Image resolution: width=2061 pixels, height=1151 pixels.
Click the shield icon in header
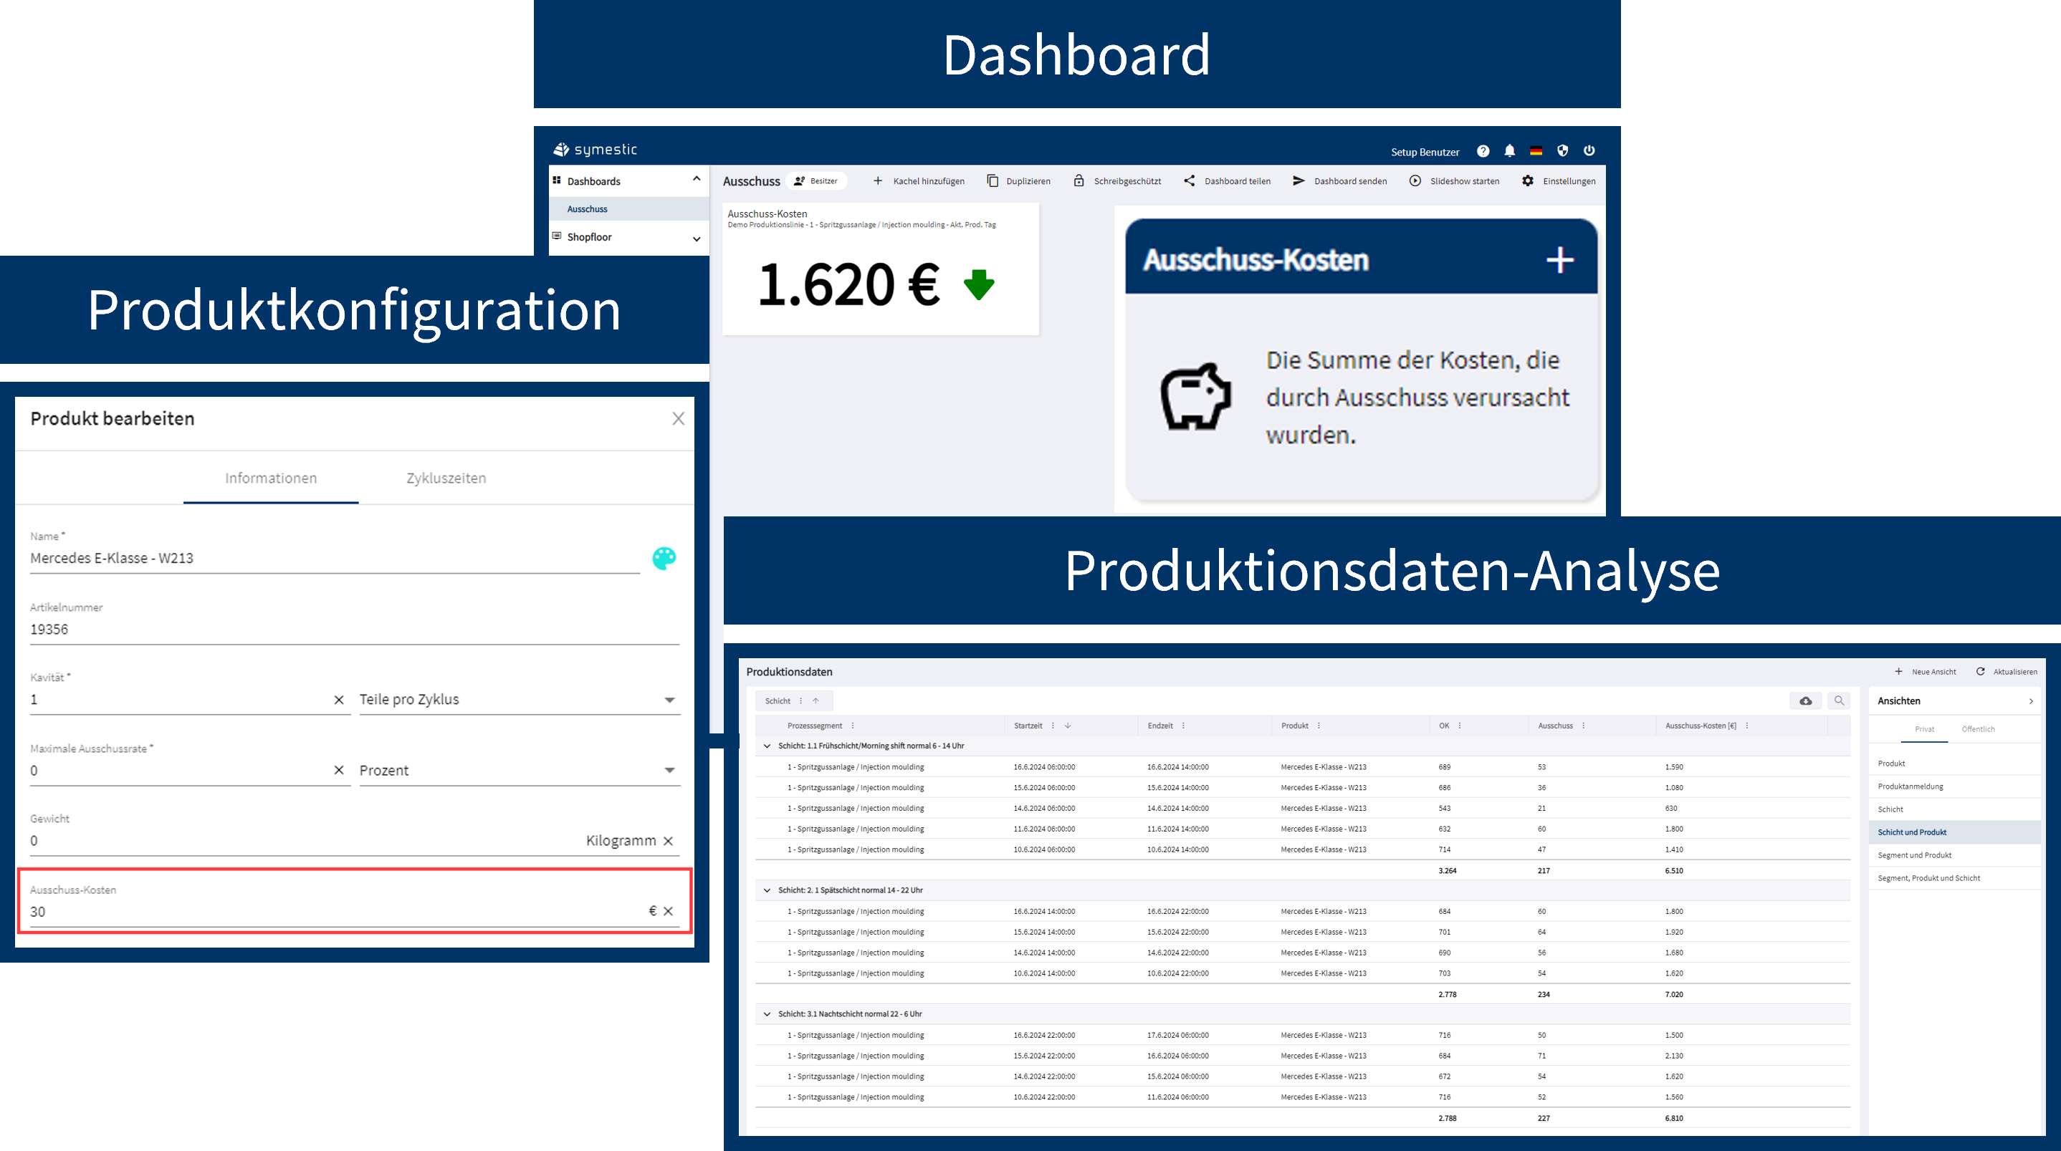[1562, 151]
